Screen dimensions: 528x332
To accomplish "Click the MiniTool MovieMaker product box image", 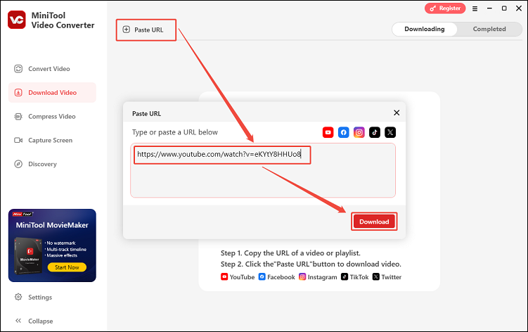I will coord(29,256).
